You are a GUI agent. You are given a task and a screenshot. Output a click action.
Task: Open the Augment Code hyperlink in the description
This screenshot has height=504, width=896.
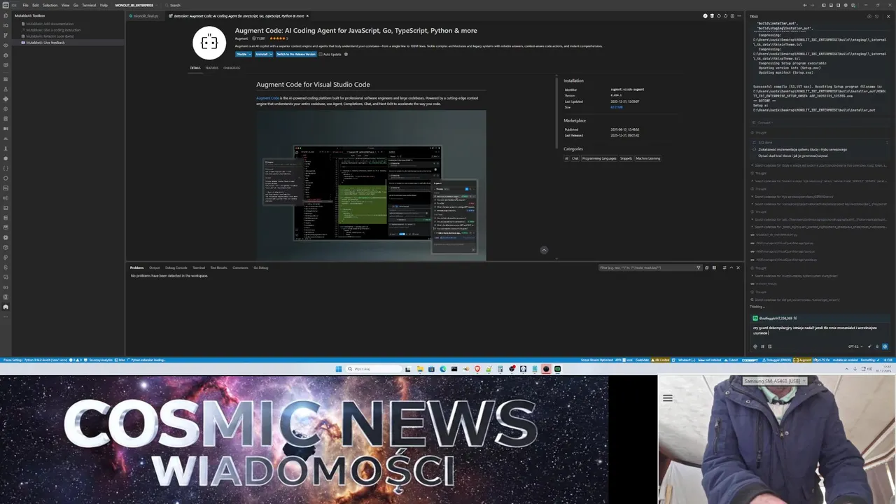point(267,98)
